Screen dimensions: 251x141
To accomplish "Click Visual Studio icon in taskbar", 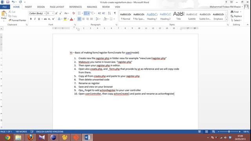I will tap(42, 137).
